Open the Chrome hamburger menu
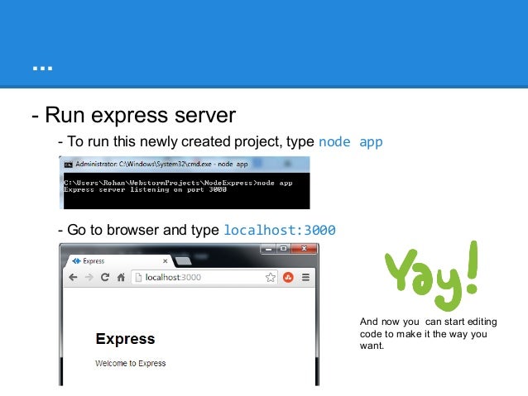 click(305, 277)
